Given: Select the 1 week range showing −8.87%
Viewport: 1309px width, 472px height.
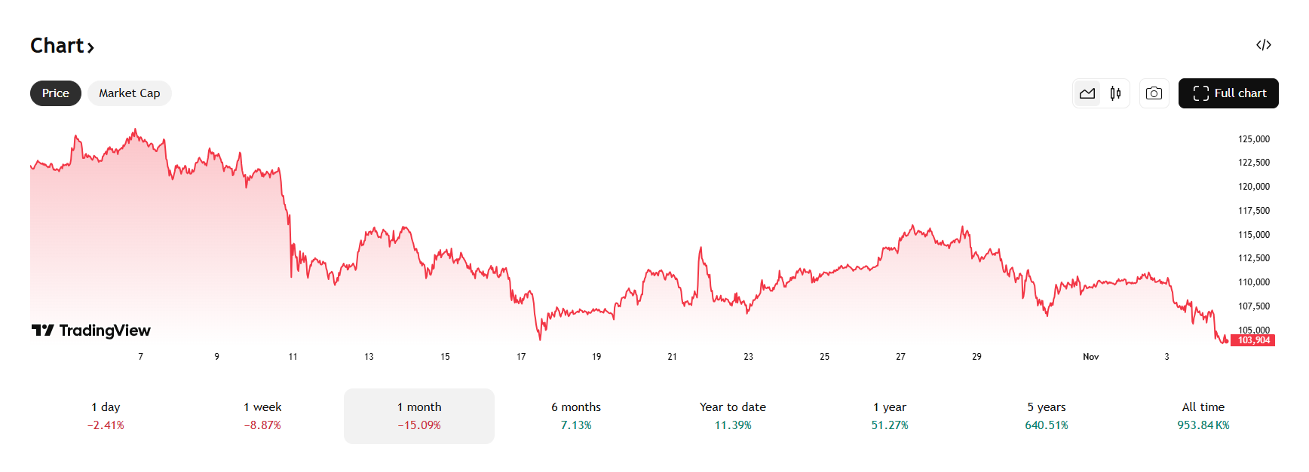Looking at the screenshot, I should coord(263,416).
